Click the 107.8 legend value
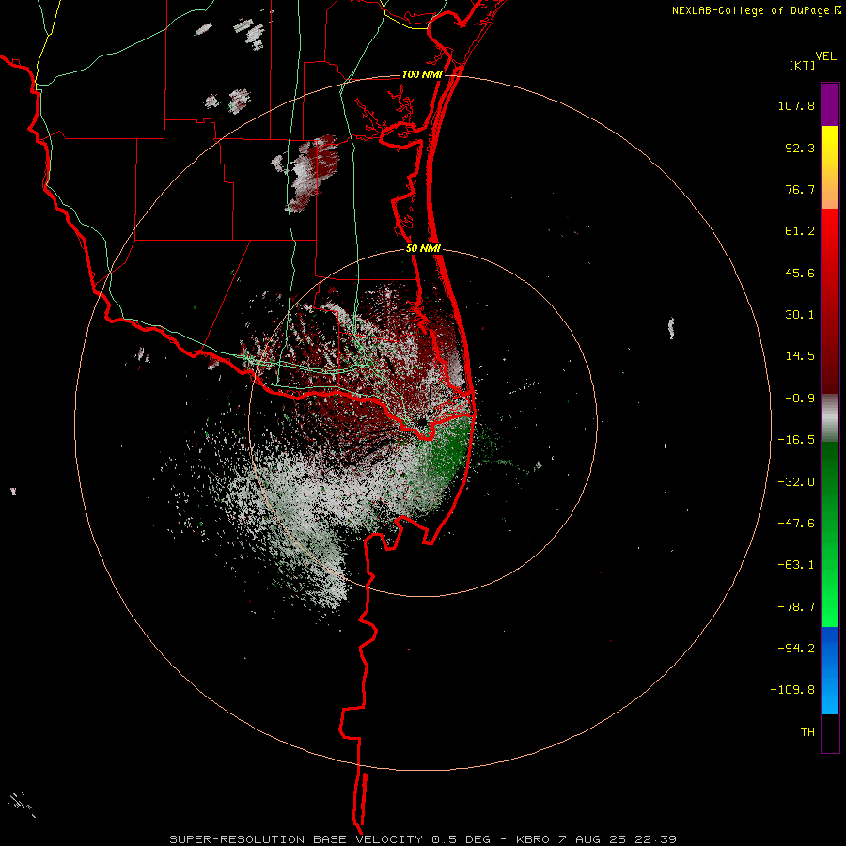The height and width of the screenshot is (846, 846). pyautogui.click(x=796, y=105)
